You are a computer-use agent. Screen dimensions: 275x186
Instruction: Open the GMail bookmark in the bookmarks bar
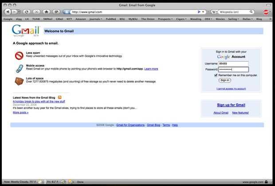click(x=59, y=19)
